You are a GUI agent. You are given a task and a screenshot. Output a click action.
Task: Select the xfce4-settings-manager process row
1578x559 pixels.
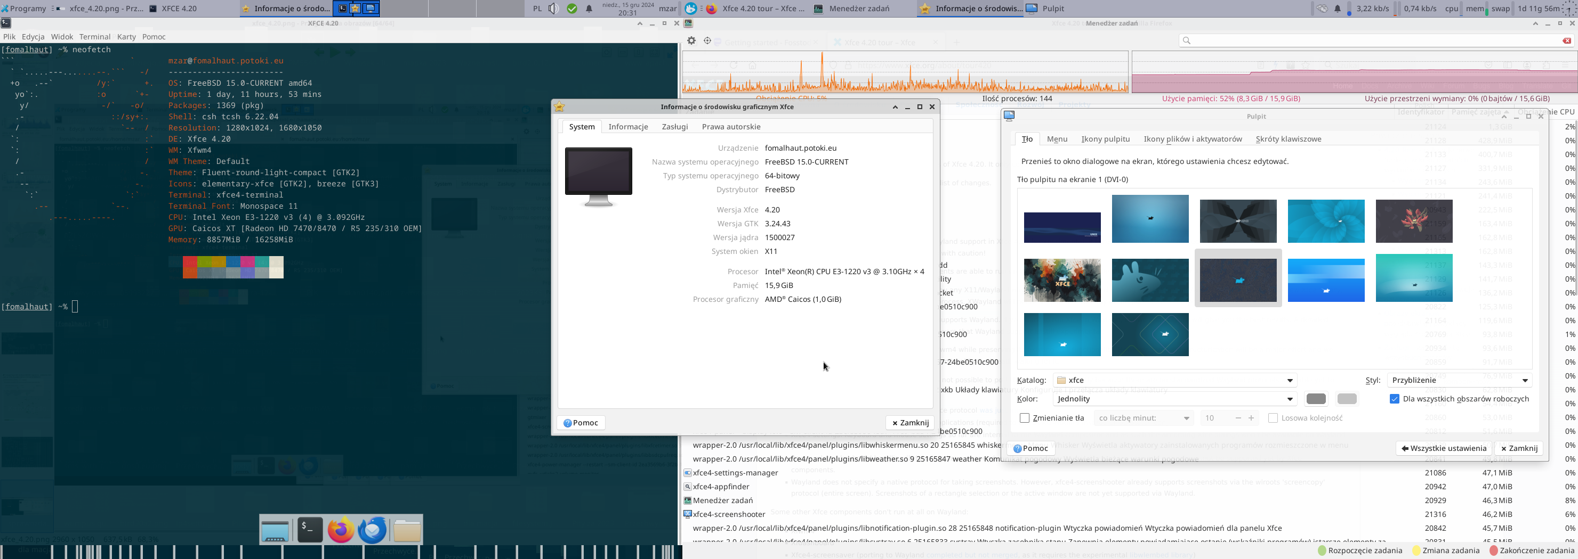1129,473
